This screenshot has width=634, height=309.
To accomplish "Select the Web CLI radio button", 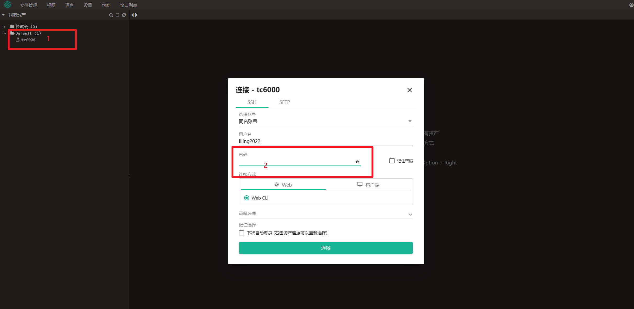I will pos(246,198).
